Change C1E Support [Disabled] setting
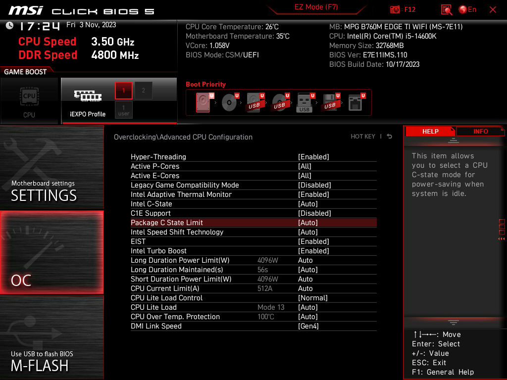The image size is (507, 380). [x=253, y=213]
